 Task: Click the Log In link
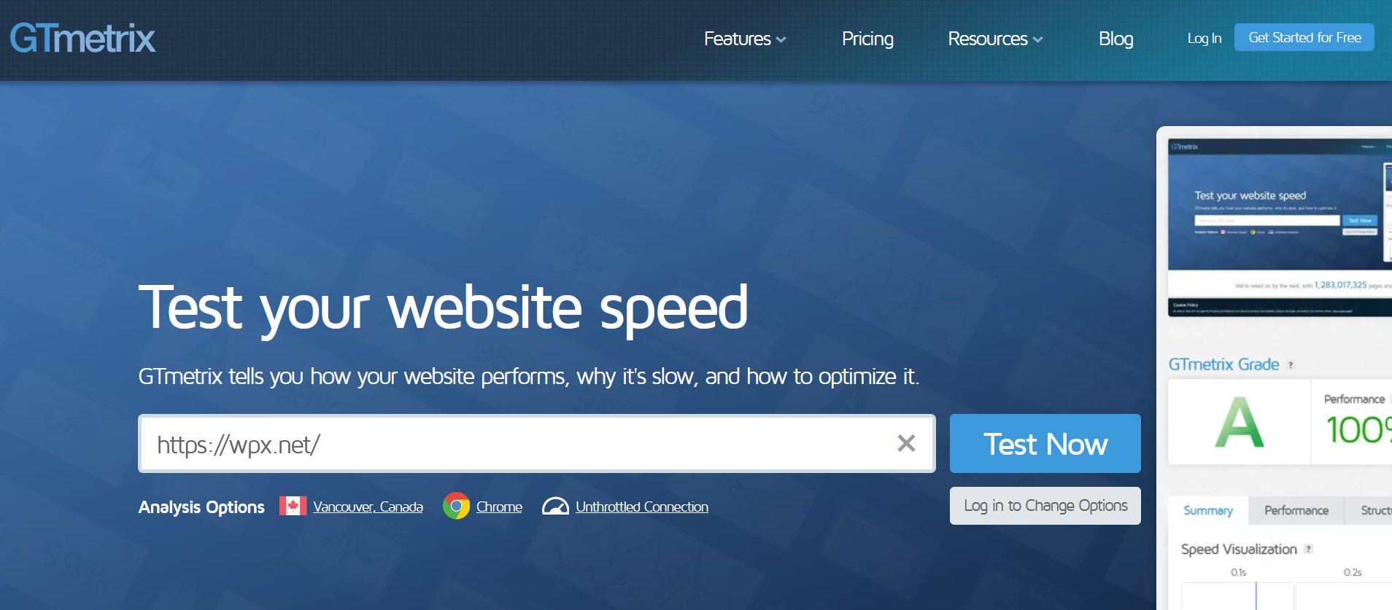click(x=1204, y=39)
